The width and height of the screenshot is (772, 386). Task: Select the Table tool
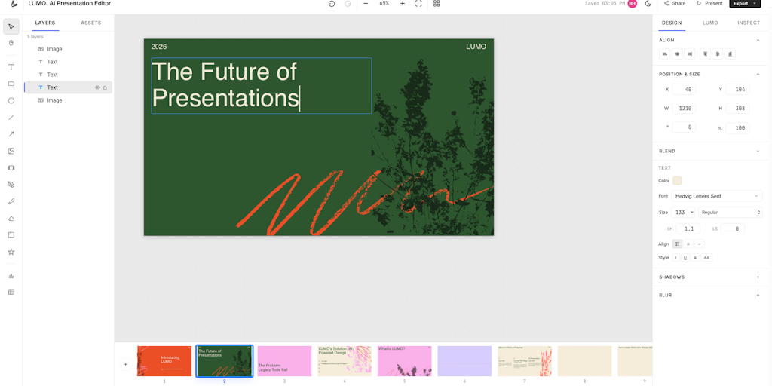(x=11, y=292)
